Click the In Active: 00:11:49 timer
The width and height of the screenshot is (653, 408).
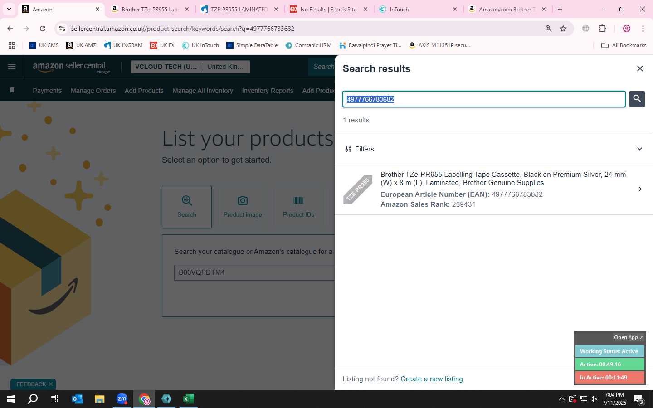point(609,378)
